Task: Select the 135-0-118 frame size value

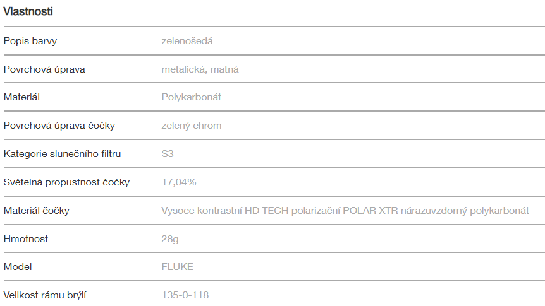Action: point(185,295)
